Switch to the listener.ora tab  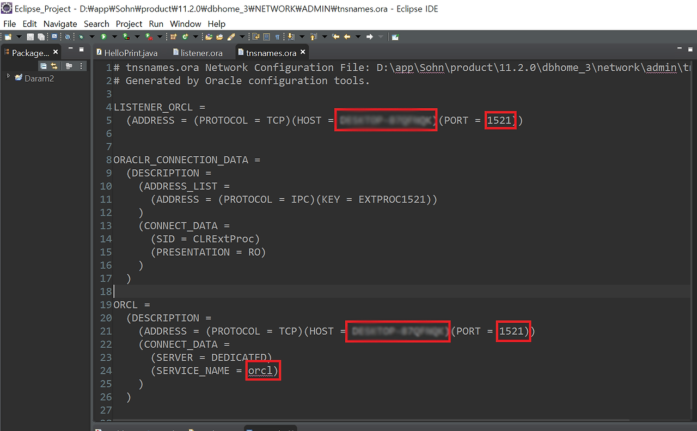pyautogui.click(x=200, y=52)
